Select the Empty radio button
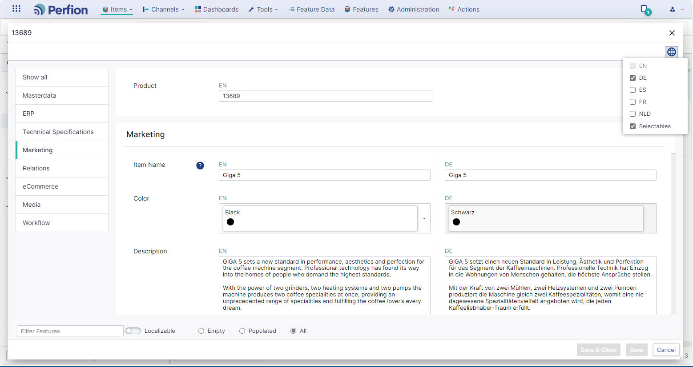 201,331
